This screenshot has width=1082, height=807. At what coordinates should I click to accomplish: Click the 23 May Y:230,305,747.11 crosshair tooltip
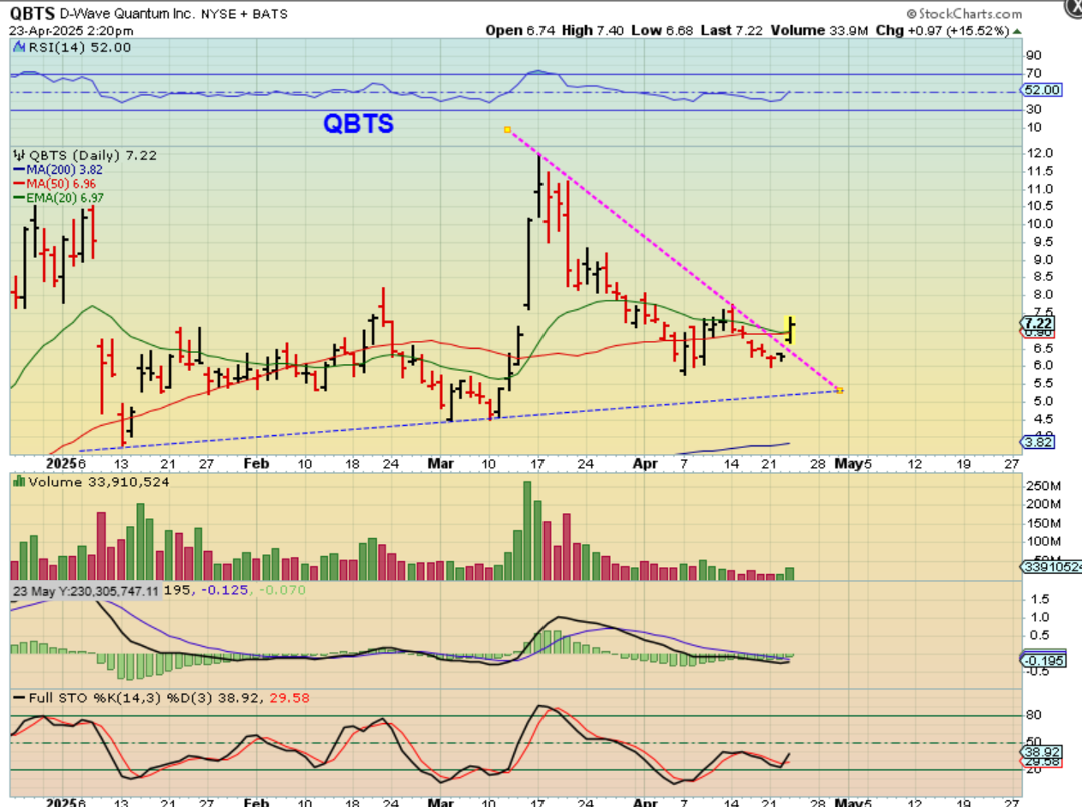coord(86,591)
